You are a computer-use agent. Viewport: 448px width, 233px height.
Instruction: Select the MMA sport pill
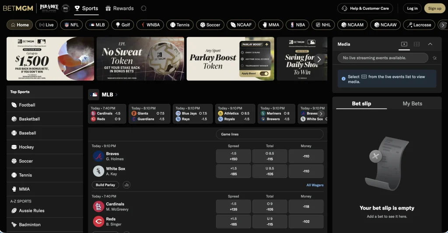pyautogui.click(x=270, y=25)
